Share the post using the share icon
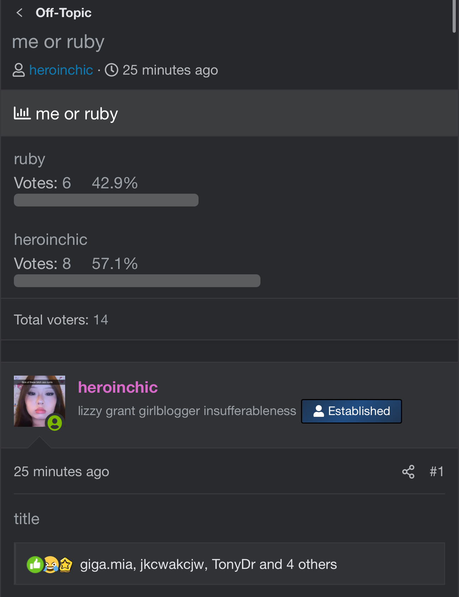 click(x=408, y=472)
